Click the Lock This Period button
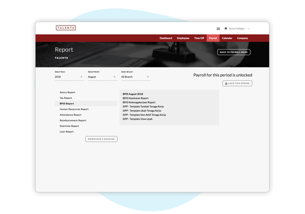The height and width of the screenshot is (214, 305). (237, 83)
